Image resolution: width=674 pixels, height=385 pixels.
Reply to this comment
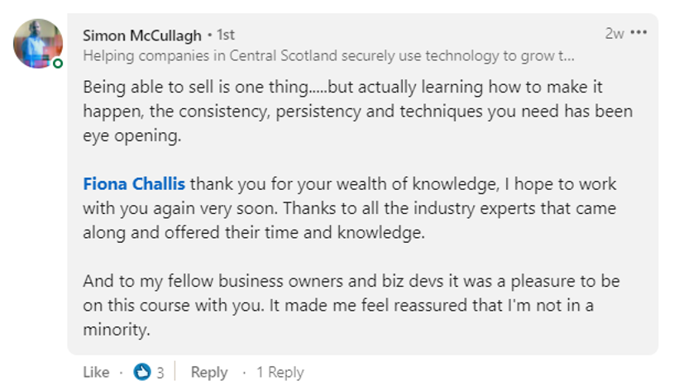coord(208,372)
